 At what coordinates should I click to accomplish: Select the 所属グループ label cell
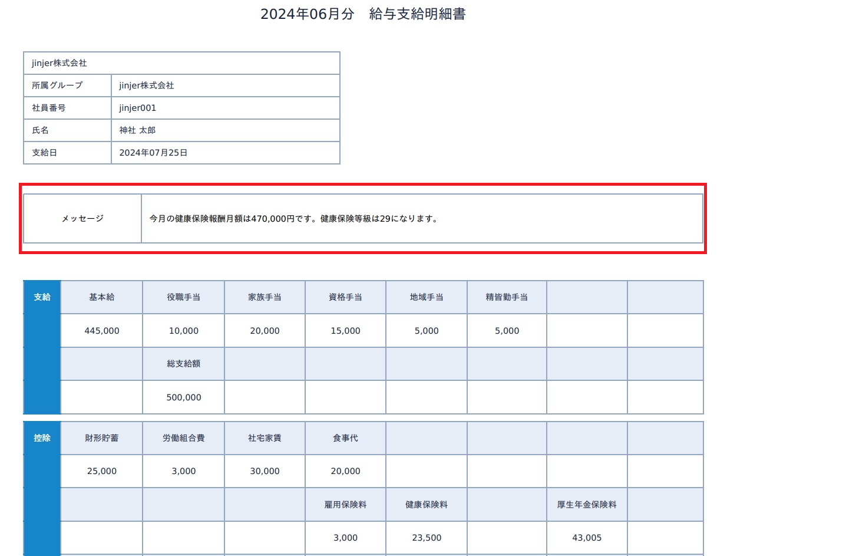[67, 85]
